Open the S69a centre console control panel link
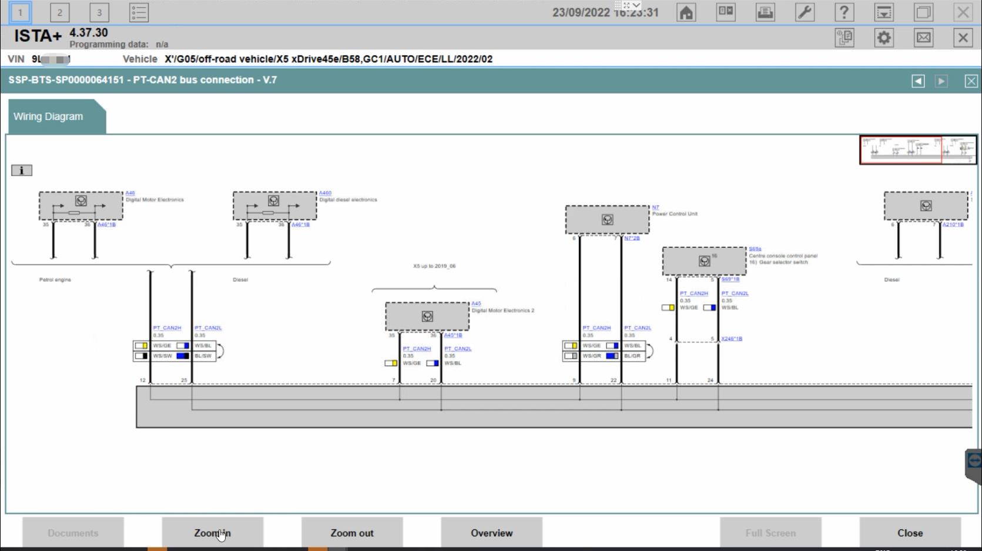 (755, 249)
